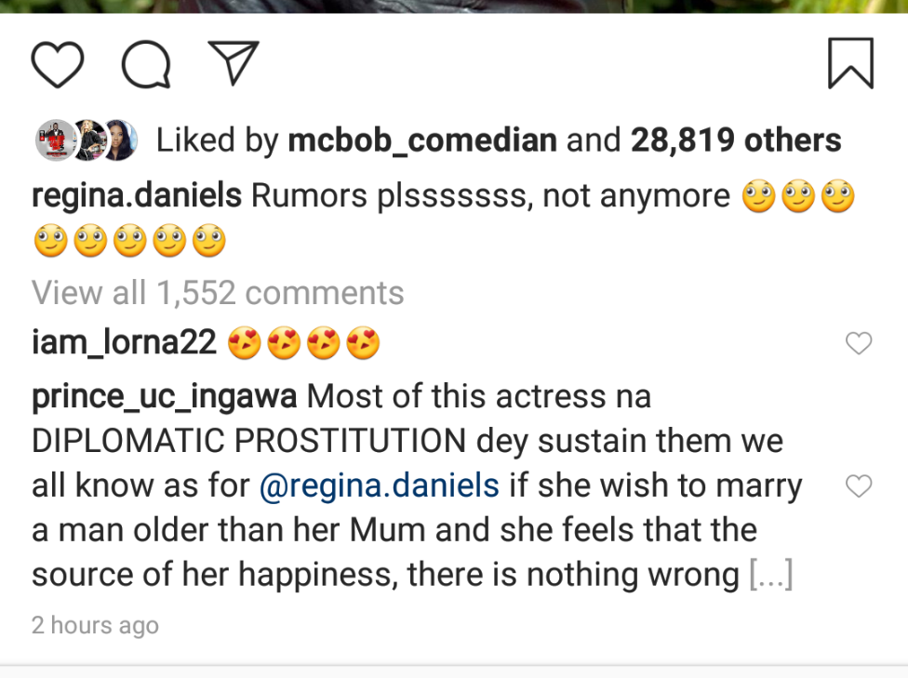The width and height of the screenshot is (908, 678).
Task: Open comments via the speech bubble icon
Action: click(146, 63)
